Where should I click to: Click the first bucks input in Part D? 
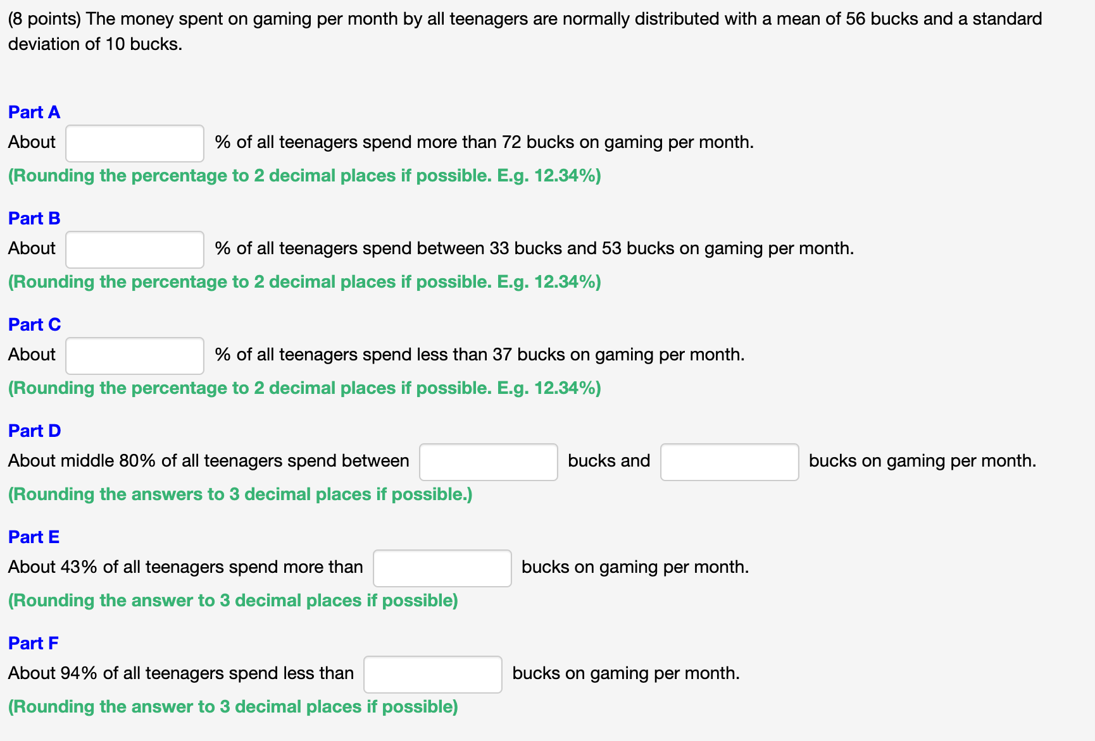pyautogui.click(x=487, y=462)
